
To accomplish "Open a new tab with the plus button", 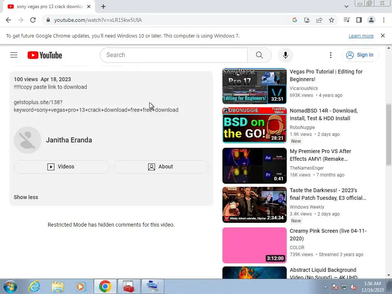I will tap(103, 7).
